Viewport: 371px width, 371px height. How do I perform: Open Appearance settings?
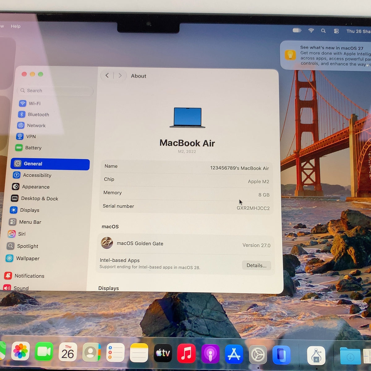coord(31,187)
